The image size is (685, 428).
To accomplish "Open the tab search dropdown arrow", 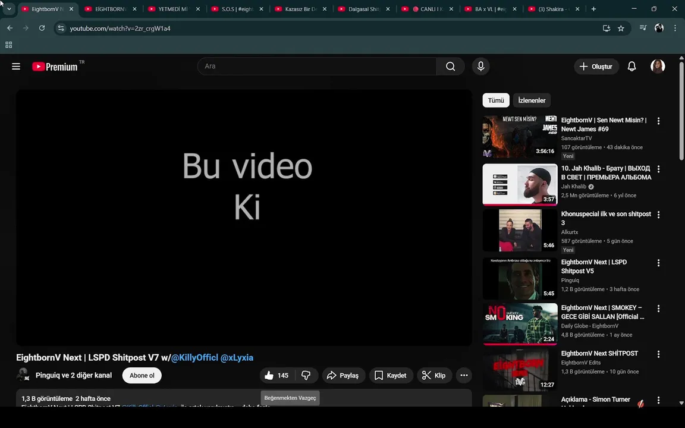I will [9, 9].
